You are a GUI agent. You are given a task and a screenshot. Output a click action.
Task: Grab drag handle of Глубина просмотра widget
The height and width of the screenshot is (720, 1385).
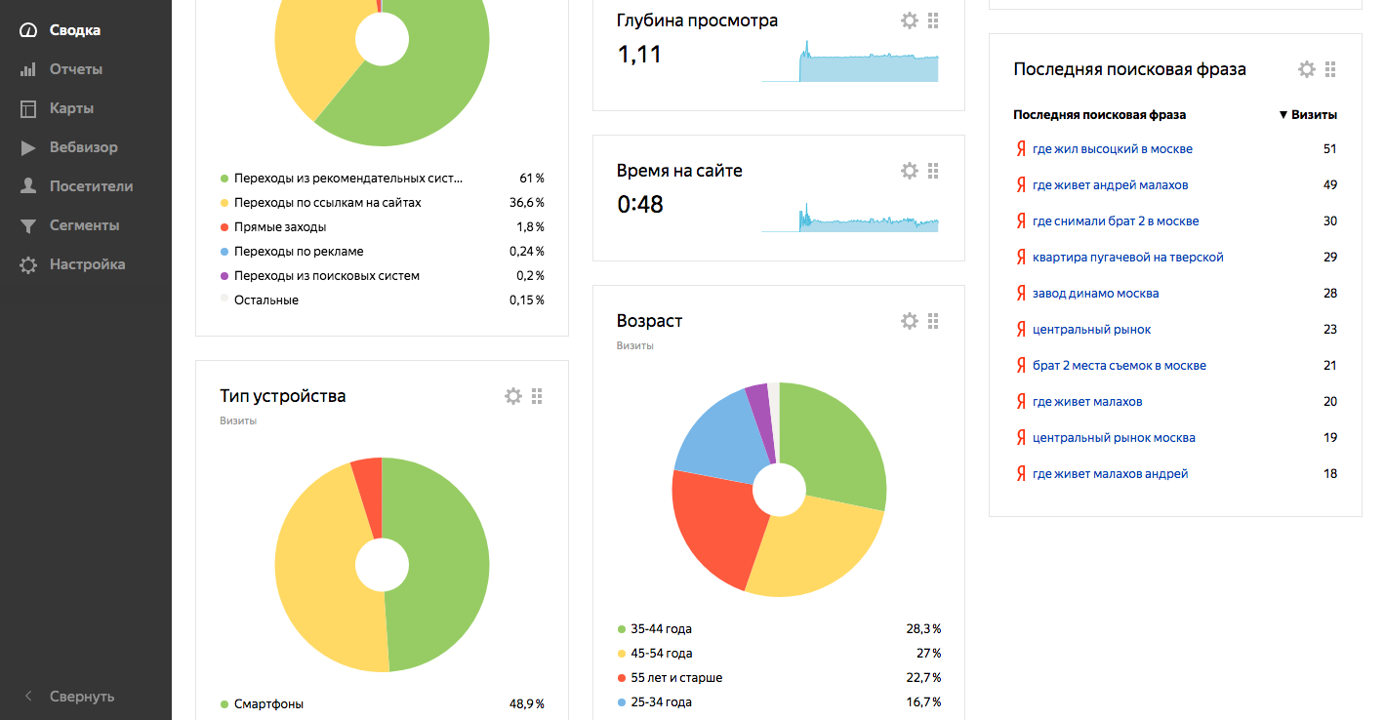[x=933, y=20]
